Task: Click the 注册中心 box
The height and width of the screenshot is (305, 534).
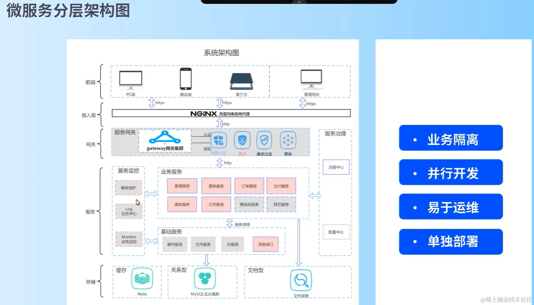Action: point(336,167)
